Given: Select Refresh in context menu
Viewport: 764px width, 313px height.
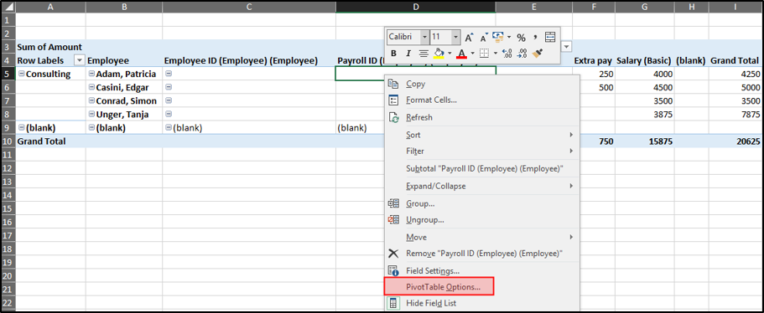Looking at the screenshot, I should coord(482,117).
